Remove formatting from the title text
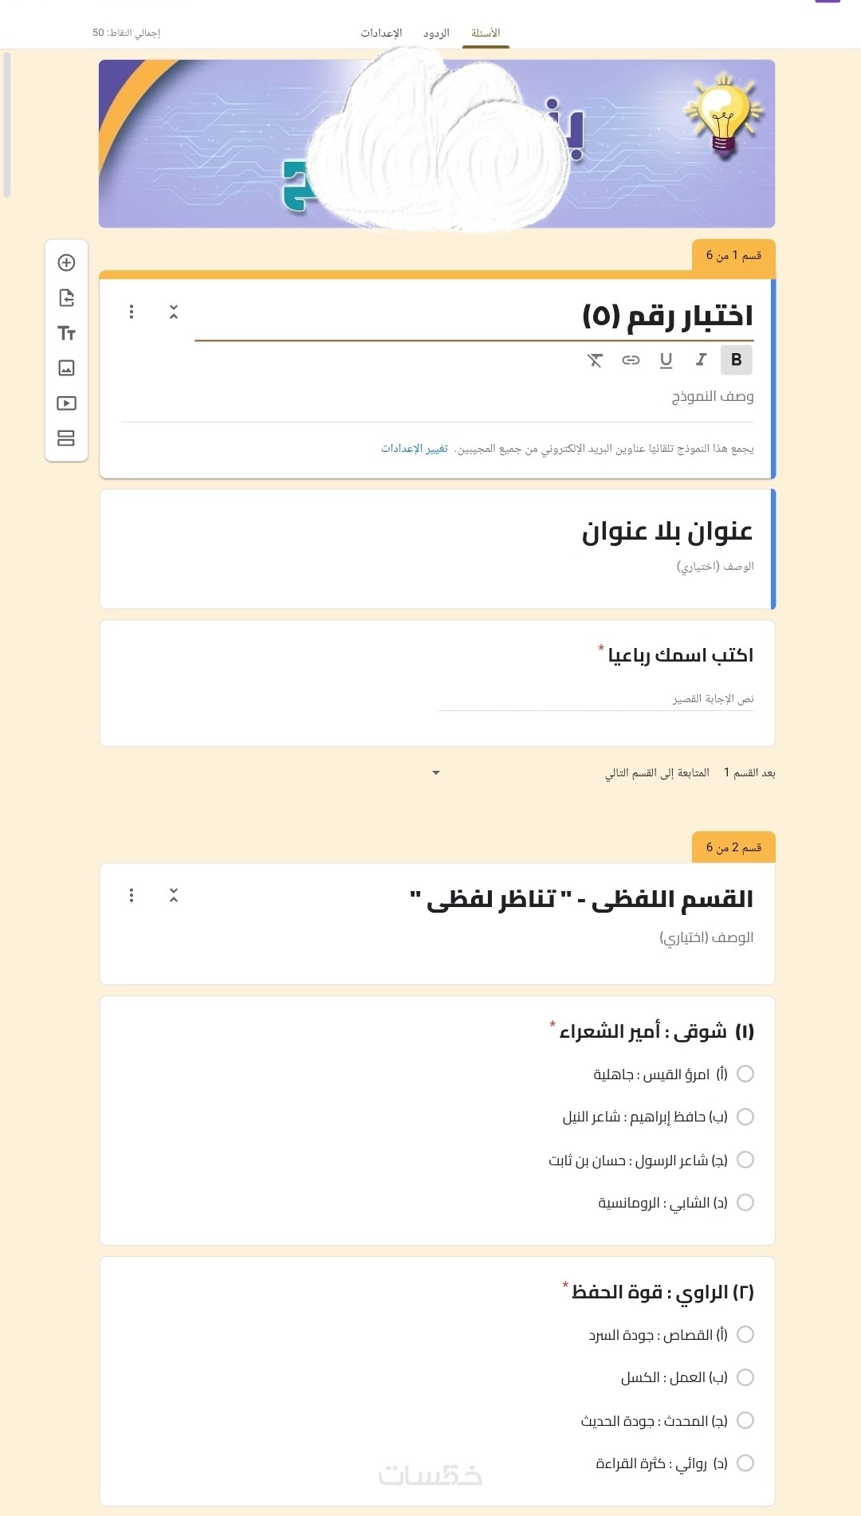This screenshot has height=1516, width=861. pos(595,360)
